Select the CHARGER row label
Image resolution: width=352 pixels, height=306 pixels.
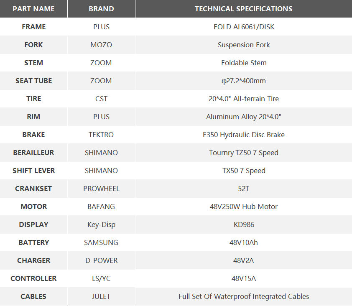pyautogui.click(x=33, y=260)
